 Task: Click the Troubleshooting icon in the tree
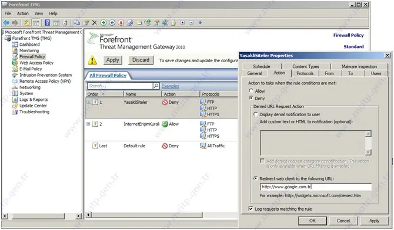click(x=15, y=112)
